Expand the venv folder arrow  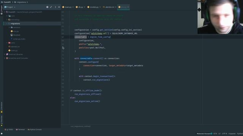(x=7, y=43)
